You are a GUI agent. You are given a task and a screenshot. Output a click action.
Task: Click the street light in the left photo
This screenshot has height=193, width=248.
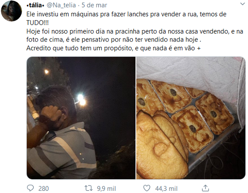coord(81,100)
